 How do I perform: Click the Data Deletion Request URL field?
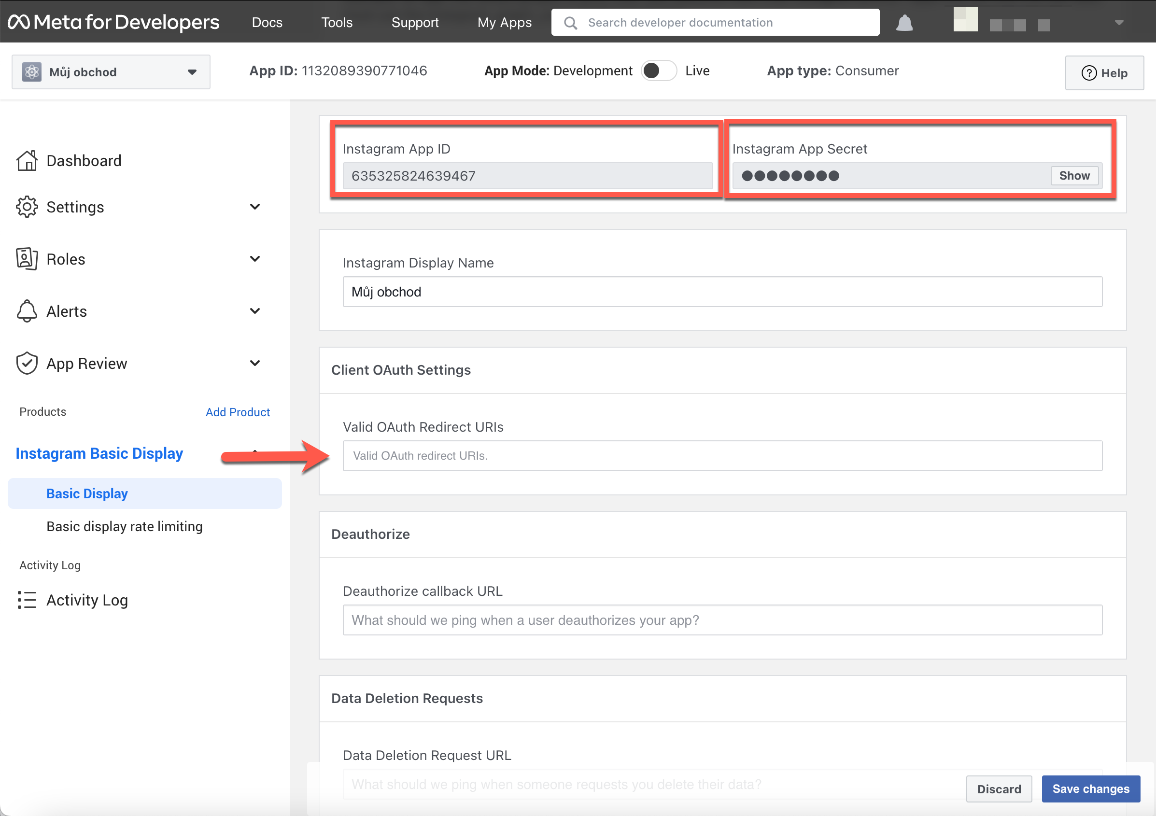(722, 784)
